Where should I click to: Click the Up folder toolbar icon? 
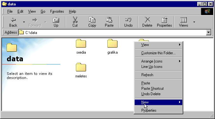tap(56, 22)
